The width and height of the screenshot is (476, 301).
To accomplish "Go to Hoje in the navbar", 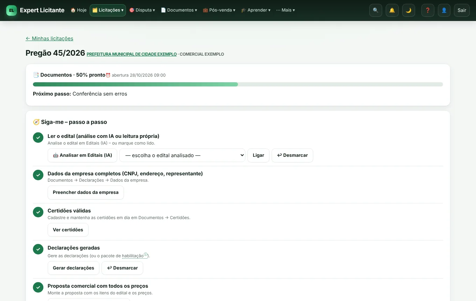I will click(78, 10).
